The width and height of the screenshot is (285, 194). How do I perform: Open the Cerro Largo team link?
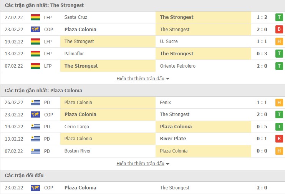point(76,127)
